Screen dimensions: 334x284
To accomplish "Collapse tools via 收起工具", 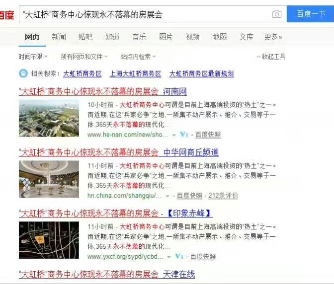I will click(271, 57).
